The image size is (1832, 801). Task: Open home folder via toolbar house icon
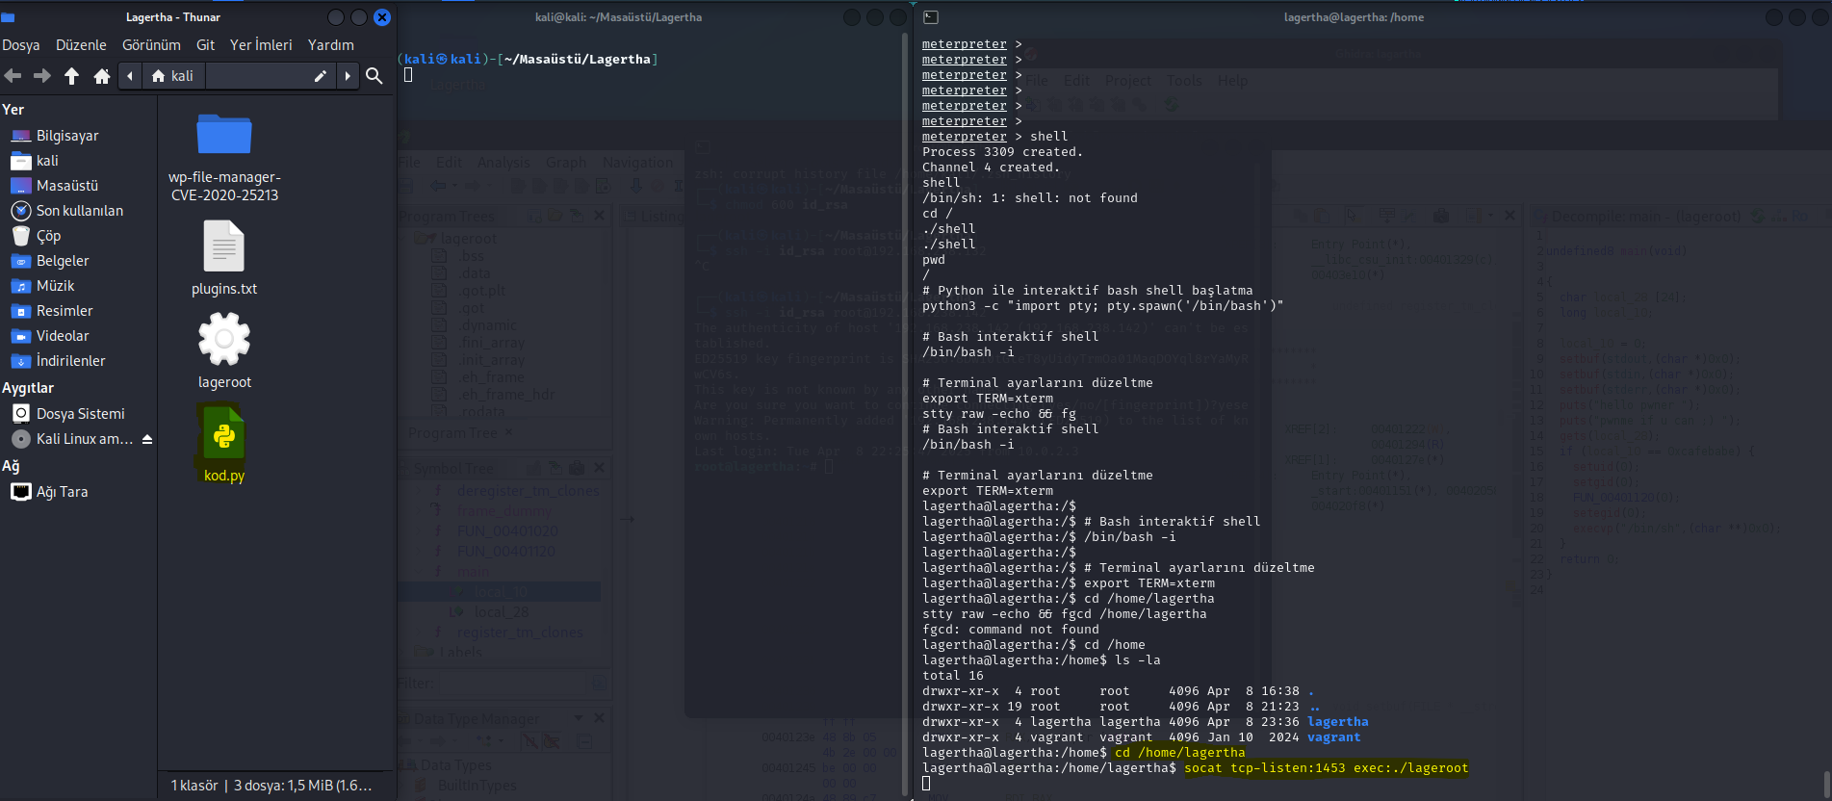click(102, 76)
